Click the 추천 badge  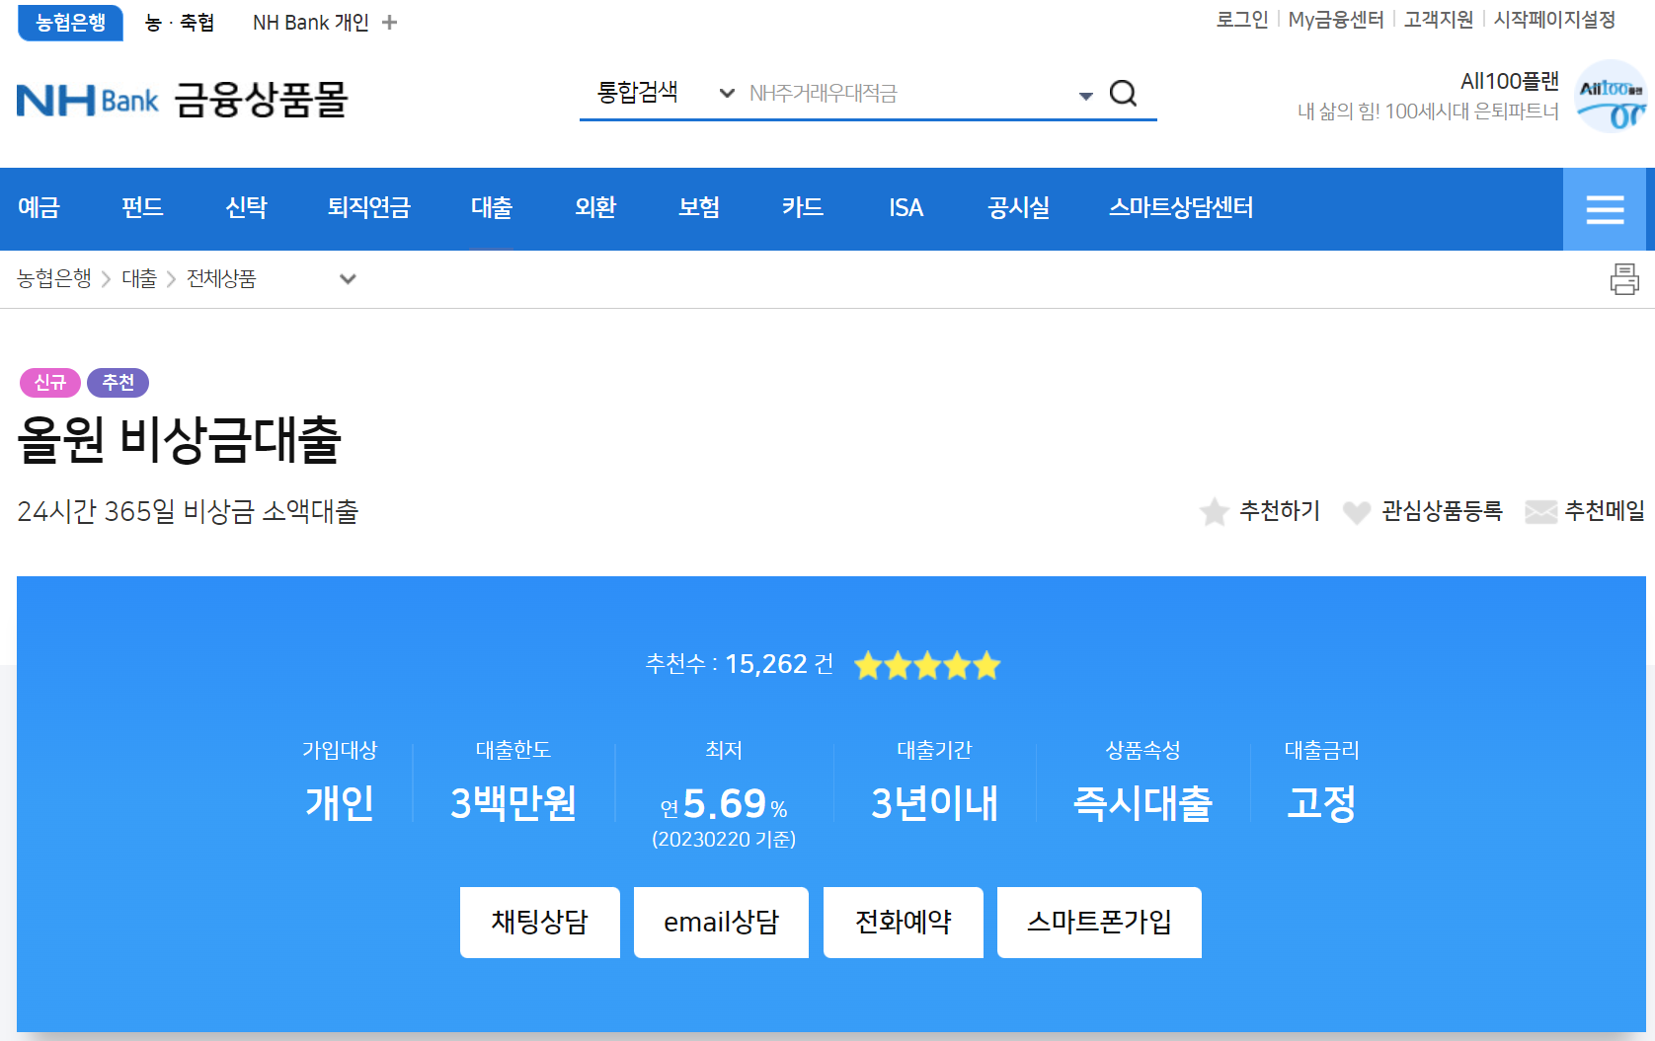[118, 383]
